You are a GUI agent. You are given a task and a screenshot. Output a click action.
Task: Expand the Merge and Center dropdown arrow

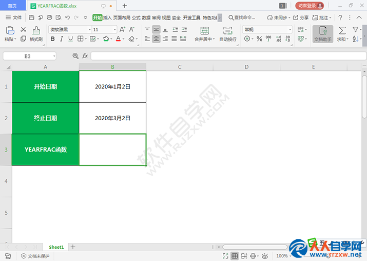coord(214,39)
